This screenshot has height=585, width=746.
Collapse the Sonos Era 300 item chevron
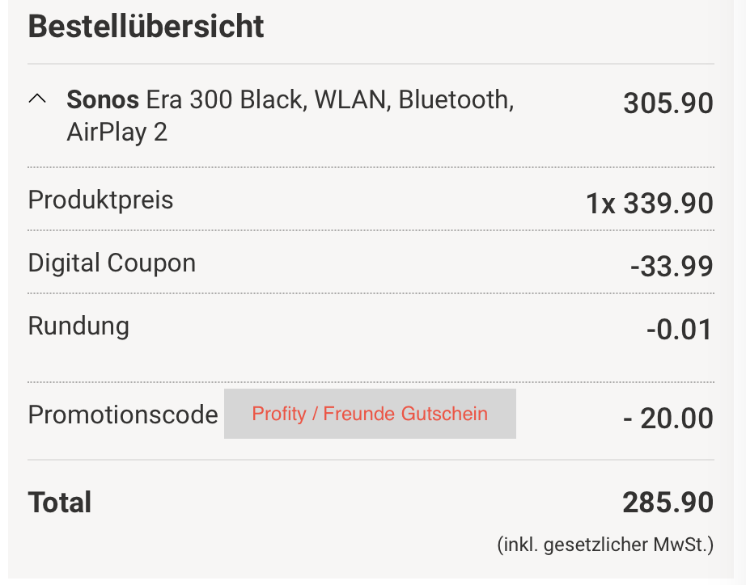pos(37,99)
